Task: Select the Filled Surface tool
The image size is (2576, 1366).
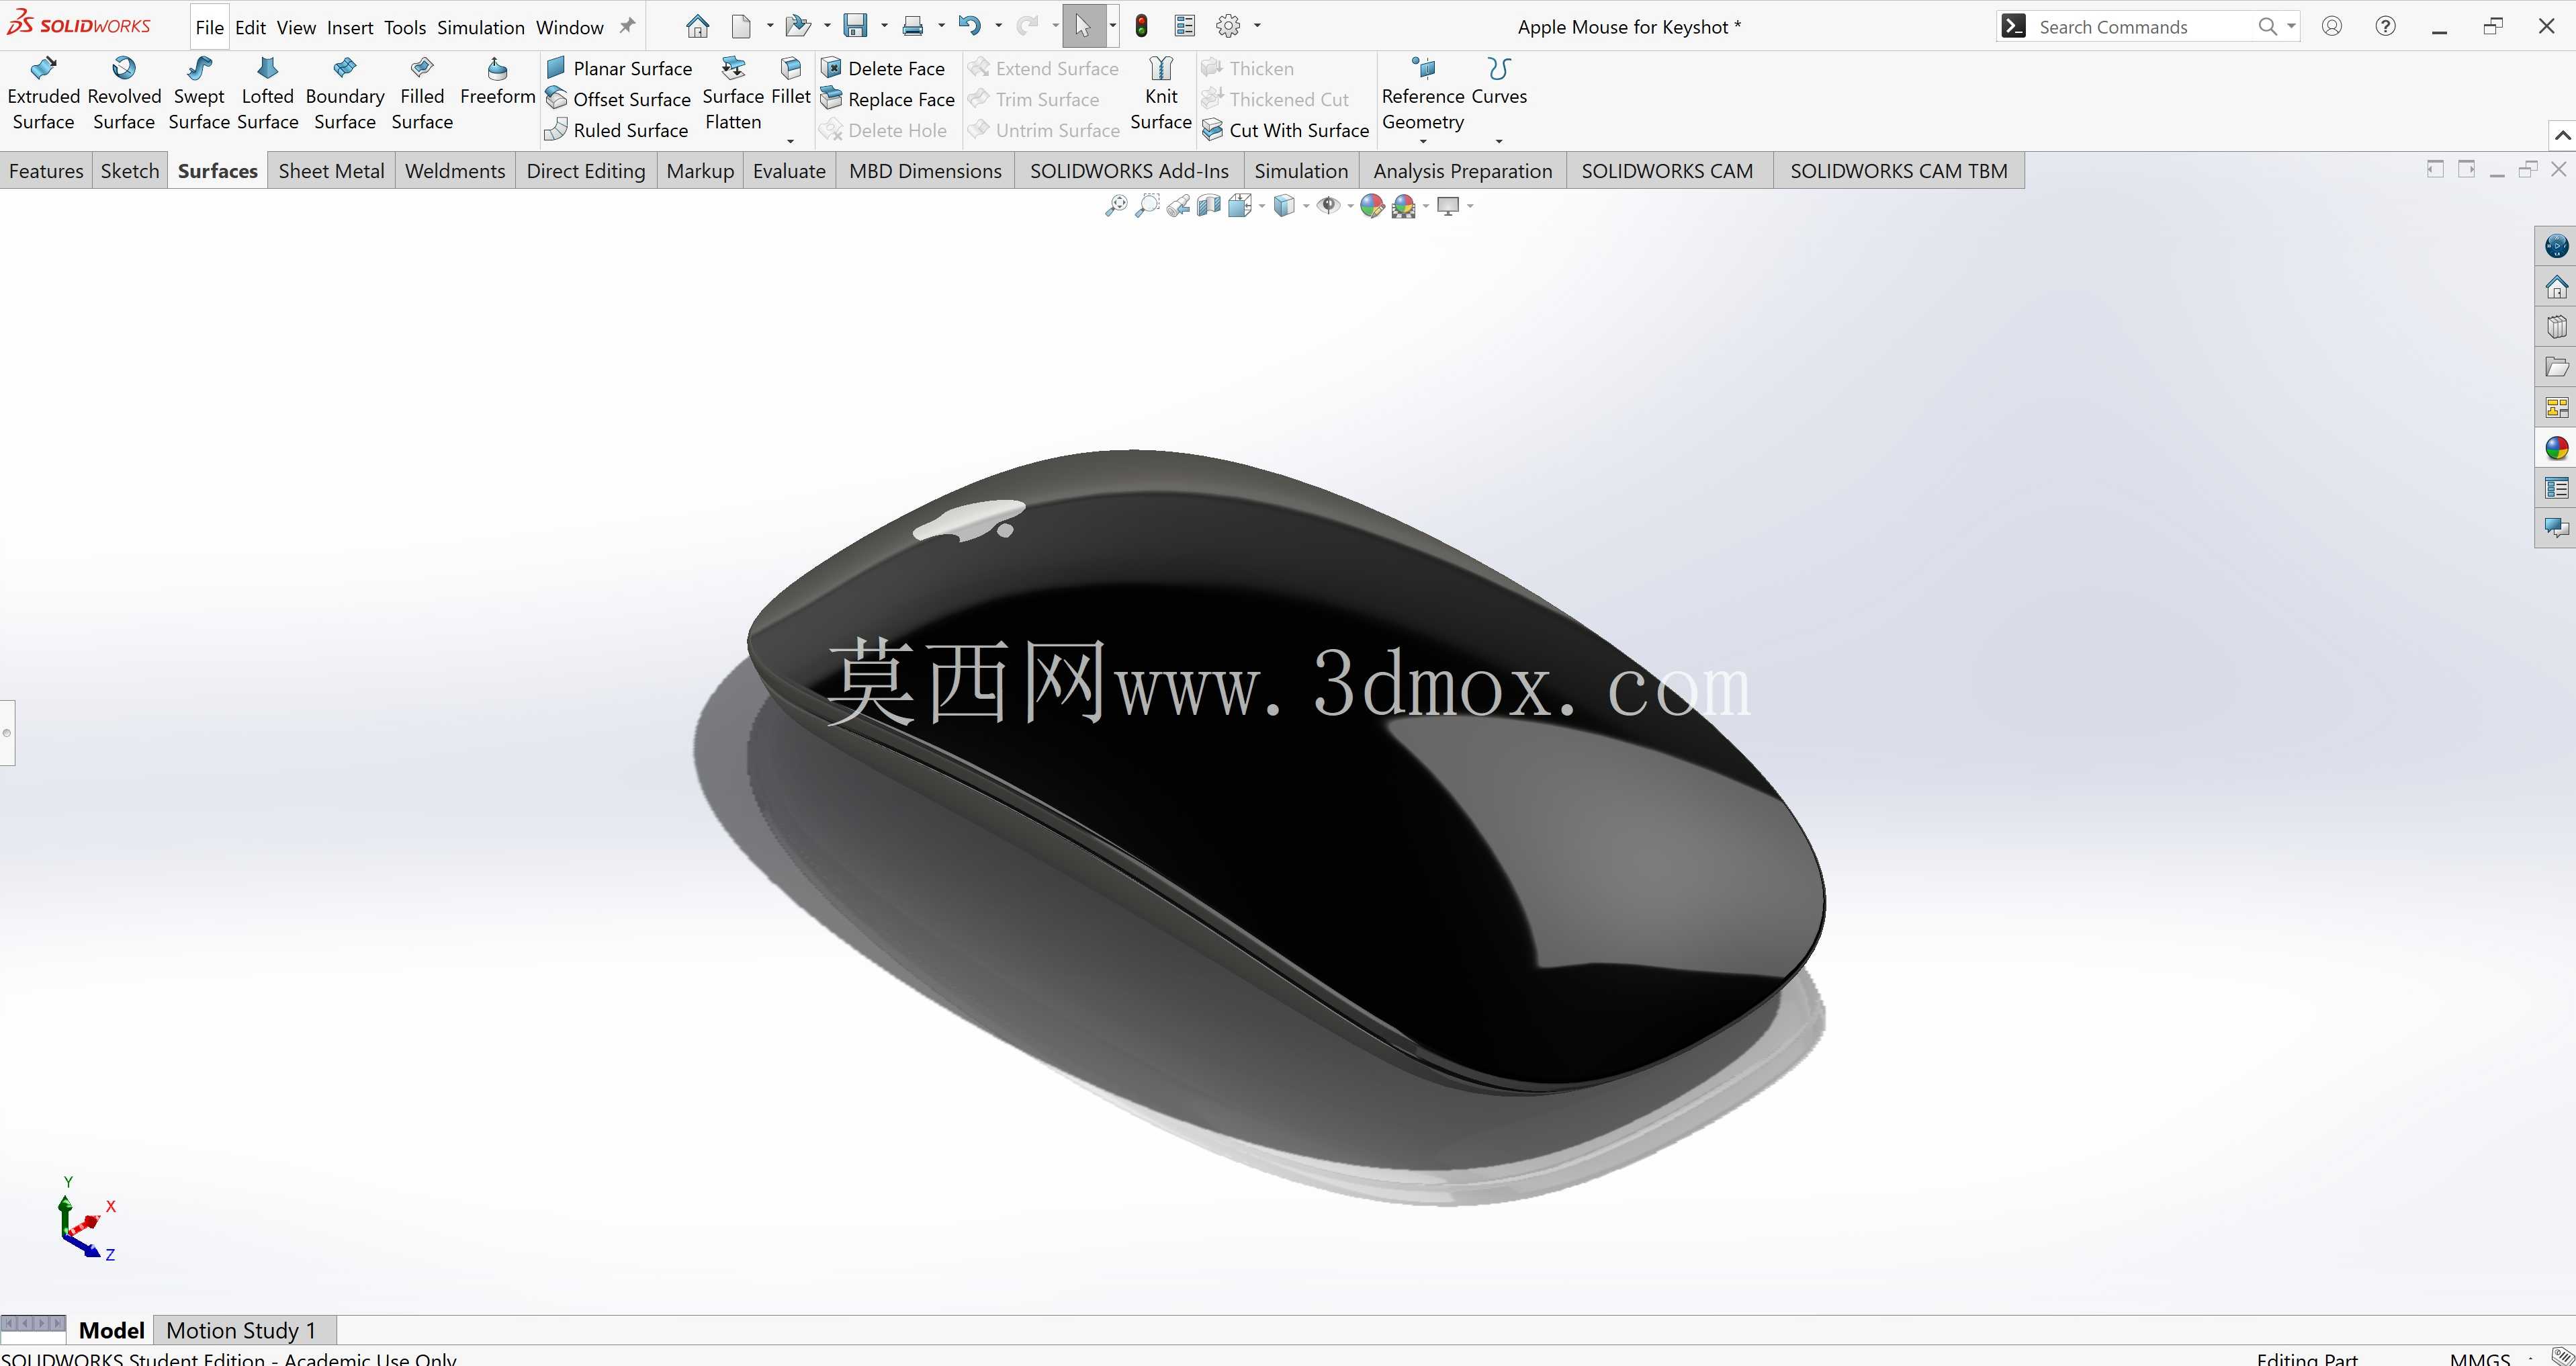Action: click(422, 95)
